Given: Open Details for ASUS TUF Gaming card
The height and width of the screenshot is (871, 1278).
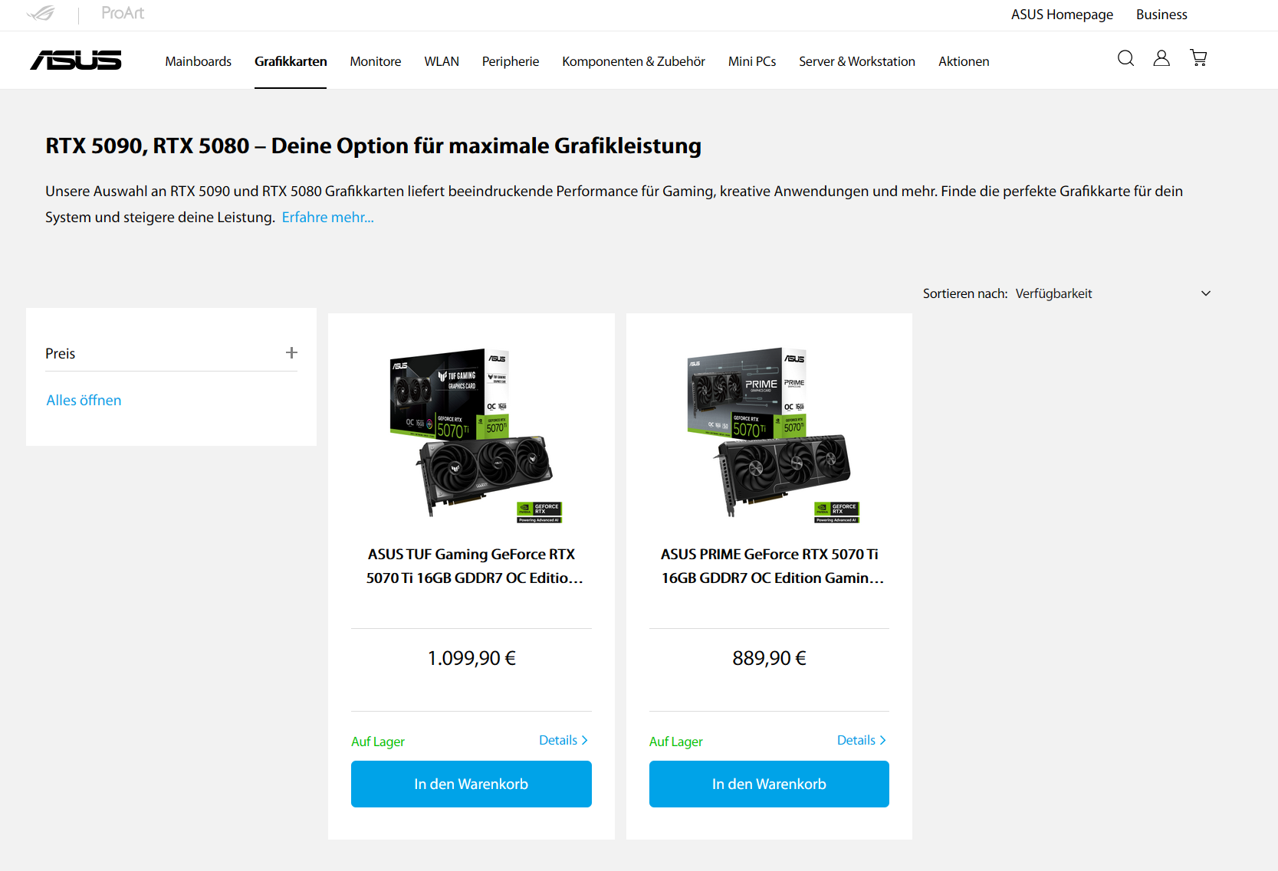Looking at the screenshot, I should click(x=563, y=740).
